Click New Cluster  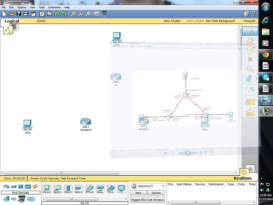172,21
